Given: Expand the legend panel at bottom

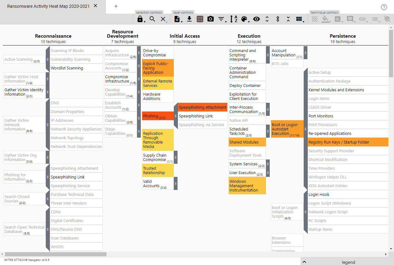Looking at the screenshot, I should point(347,262).
